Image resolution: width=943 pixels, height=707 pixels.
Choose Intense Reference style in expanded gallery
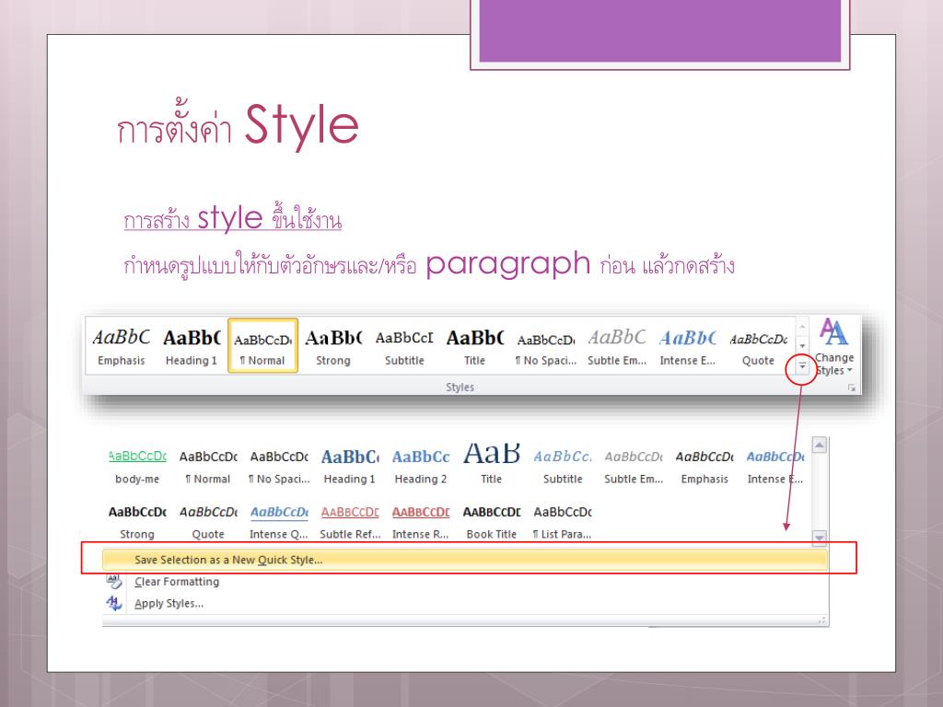point(420,522)
